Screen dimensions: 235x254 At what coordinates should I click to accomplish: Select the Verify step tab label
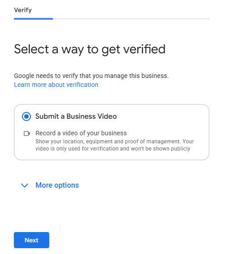click(x=23, y=10)
